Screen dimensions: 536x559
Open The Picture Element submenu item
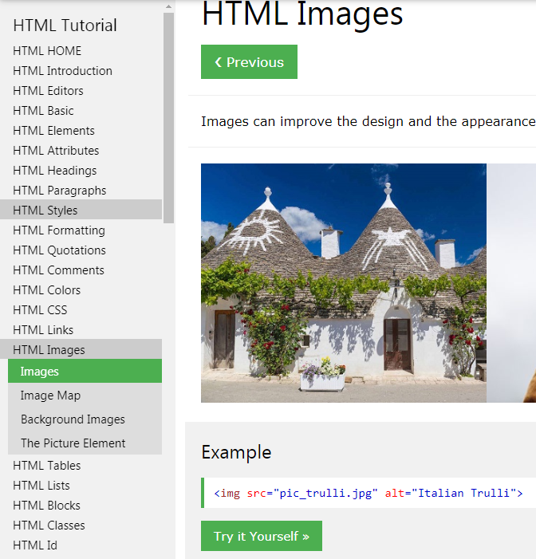[x=85, y=443]
